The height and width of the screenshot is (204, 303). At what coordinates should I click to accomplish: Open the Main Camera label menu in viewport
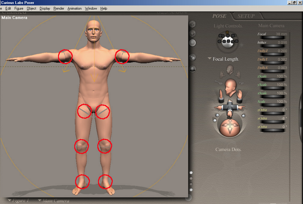click(x=14, y=18)
